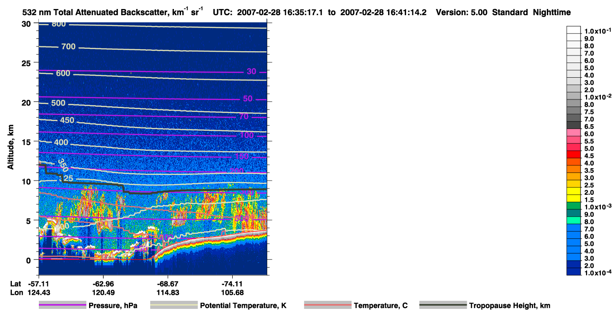Click the magenta pressure contour label '30'
This screenshot has width=616, height=316.
tap(252, 72)
